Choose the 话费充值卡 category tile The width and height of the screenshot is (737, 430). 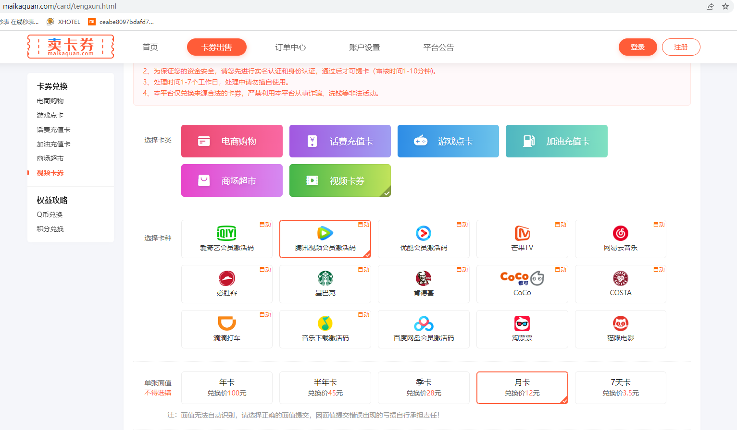tap(340, 141)
